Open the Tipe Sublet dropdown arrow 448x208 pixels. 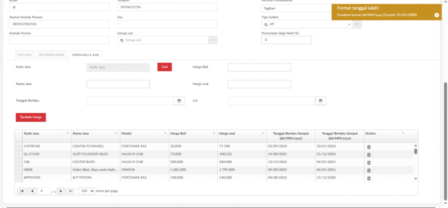(357, 24)
